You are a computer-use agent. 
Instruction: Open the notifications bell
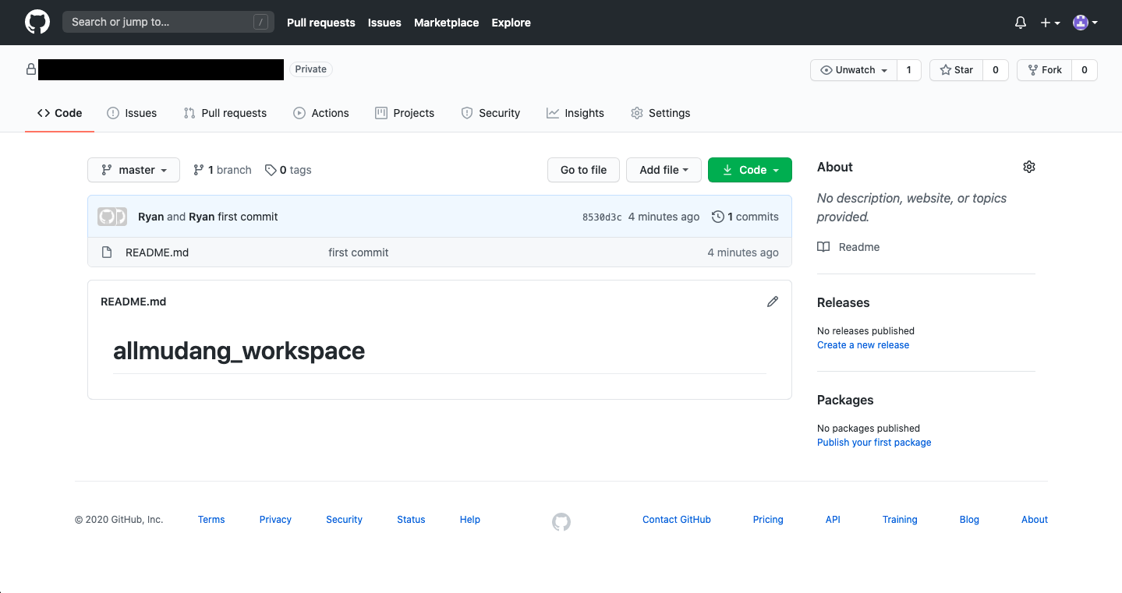click(x=1021, y=23)
